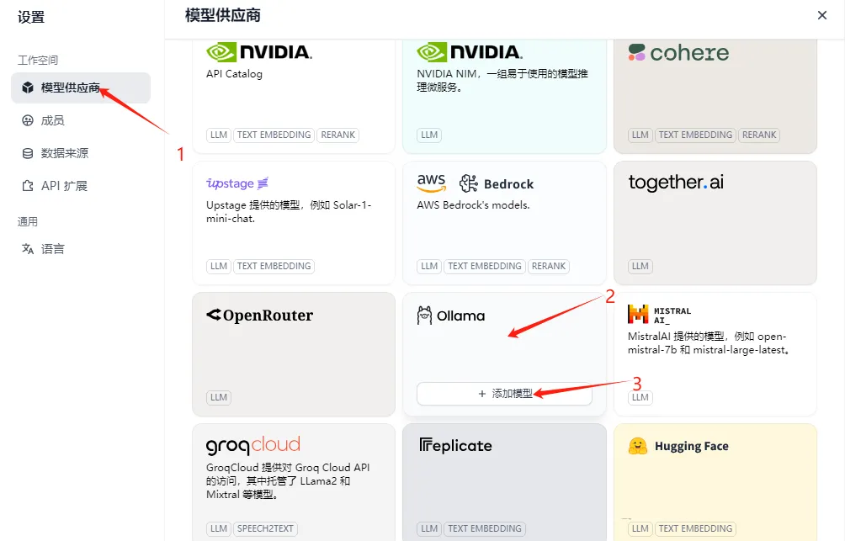Click the together.ai logo

[x=676, y=183]
